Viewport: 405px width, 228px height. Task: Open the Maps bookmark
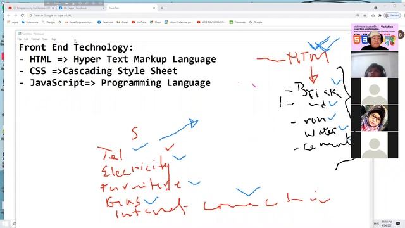point(156,22)
